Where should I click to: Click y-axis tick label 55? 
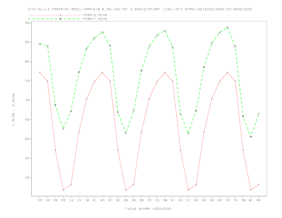point(27,158)
